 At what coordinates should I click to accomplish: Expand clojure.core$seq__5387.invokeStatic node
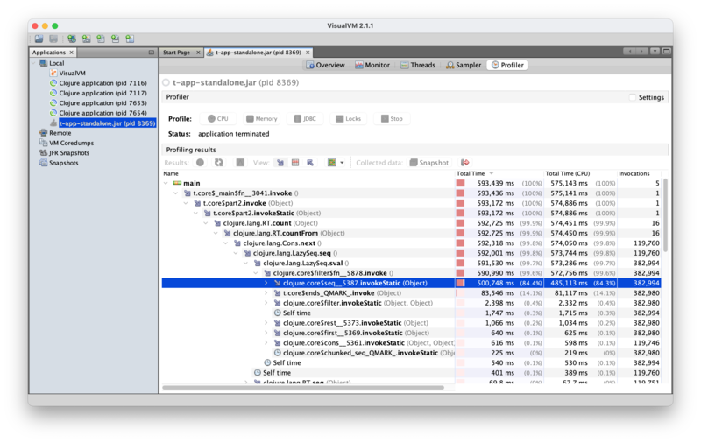266,283
